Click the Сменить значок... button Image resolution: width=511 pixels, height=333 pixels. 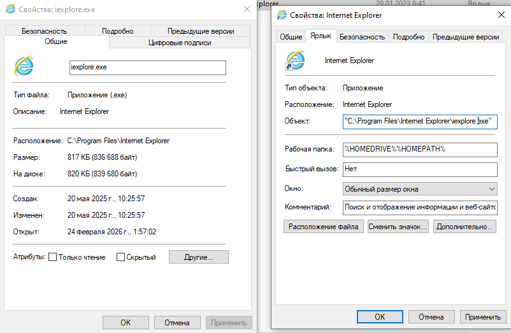398,227
